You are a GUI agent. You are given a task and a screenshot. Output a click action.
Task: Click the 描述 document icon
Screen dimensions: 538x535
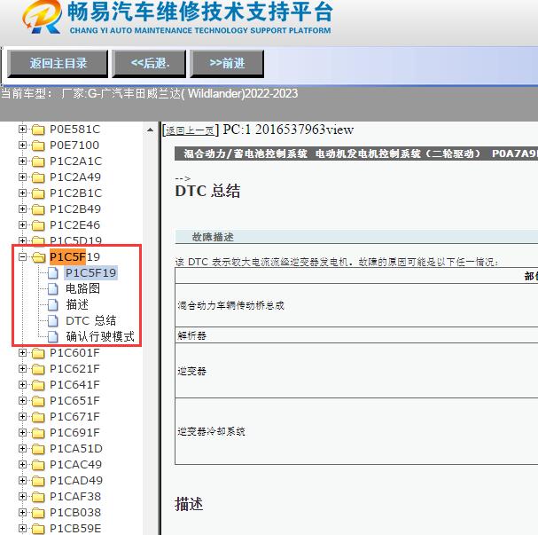[x=53, y=305]
